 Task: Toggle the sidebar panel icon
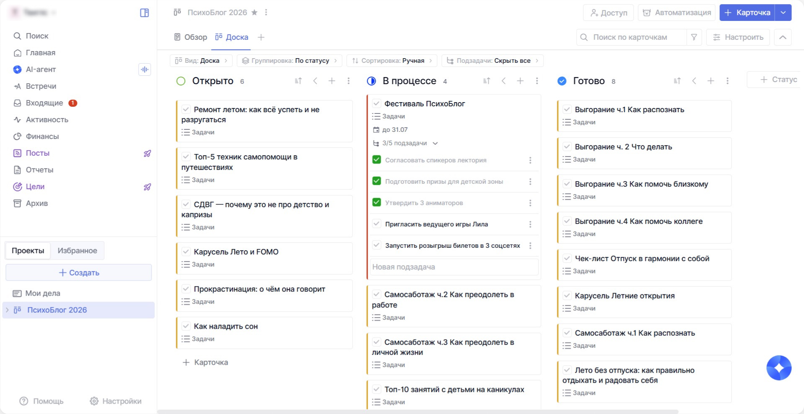144,13
